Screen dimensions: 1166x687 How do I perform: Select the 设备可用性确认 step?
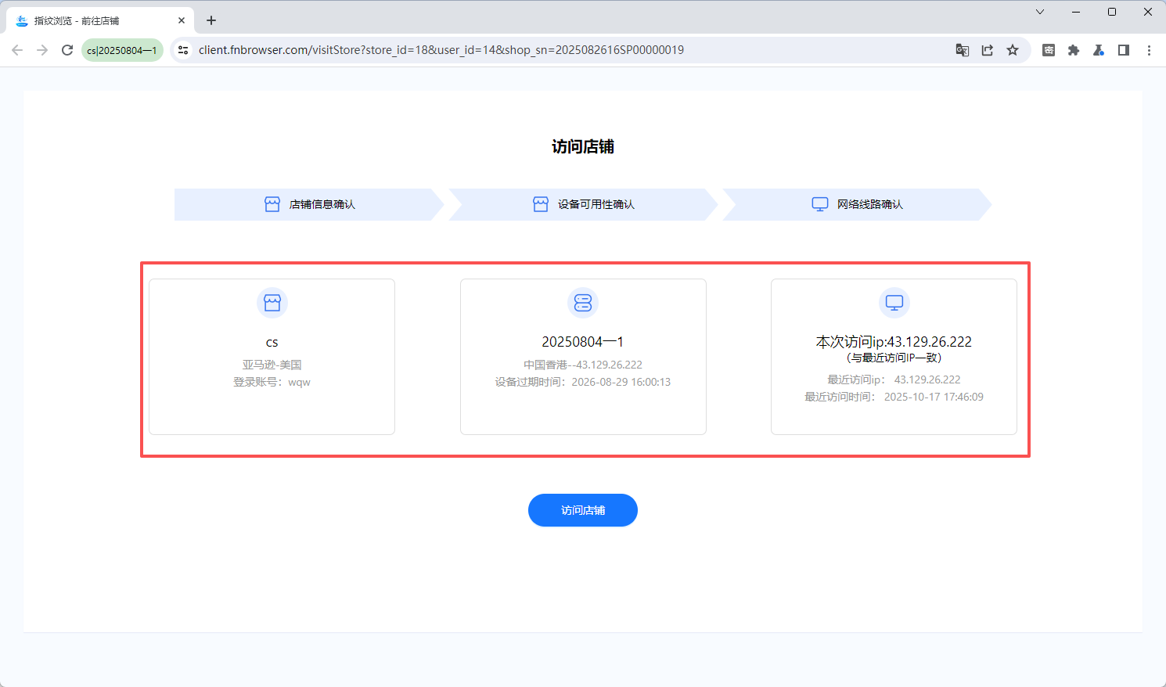[583, 204]
